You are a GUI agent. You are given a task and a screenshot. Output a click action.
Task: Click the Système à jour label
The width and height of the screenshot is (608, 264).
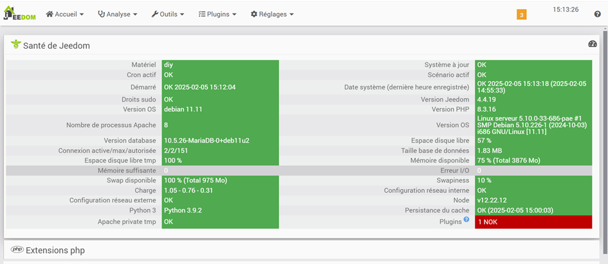pos(447,65)
